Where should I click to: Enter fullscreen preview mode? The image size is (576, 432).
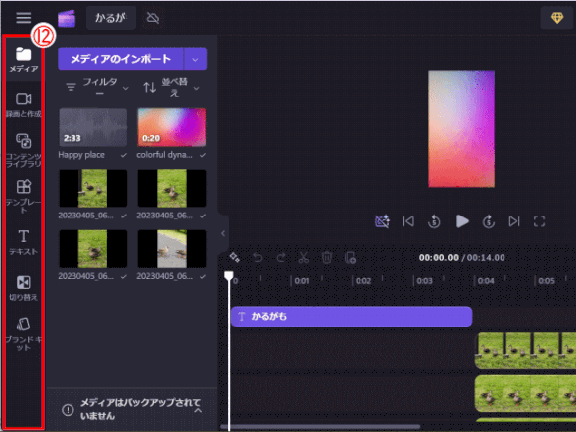[x=539, y=221]
